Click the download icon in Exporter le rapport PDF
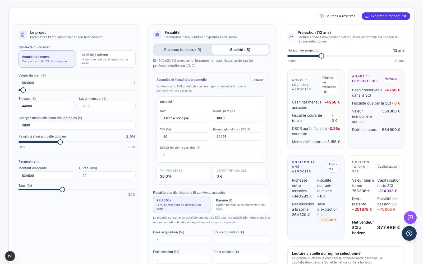 click(367, 16)
